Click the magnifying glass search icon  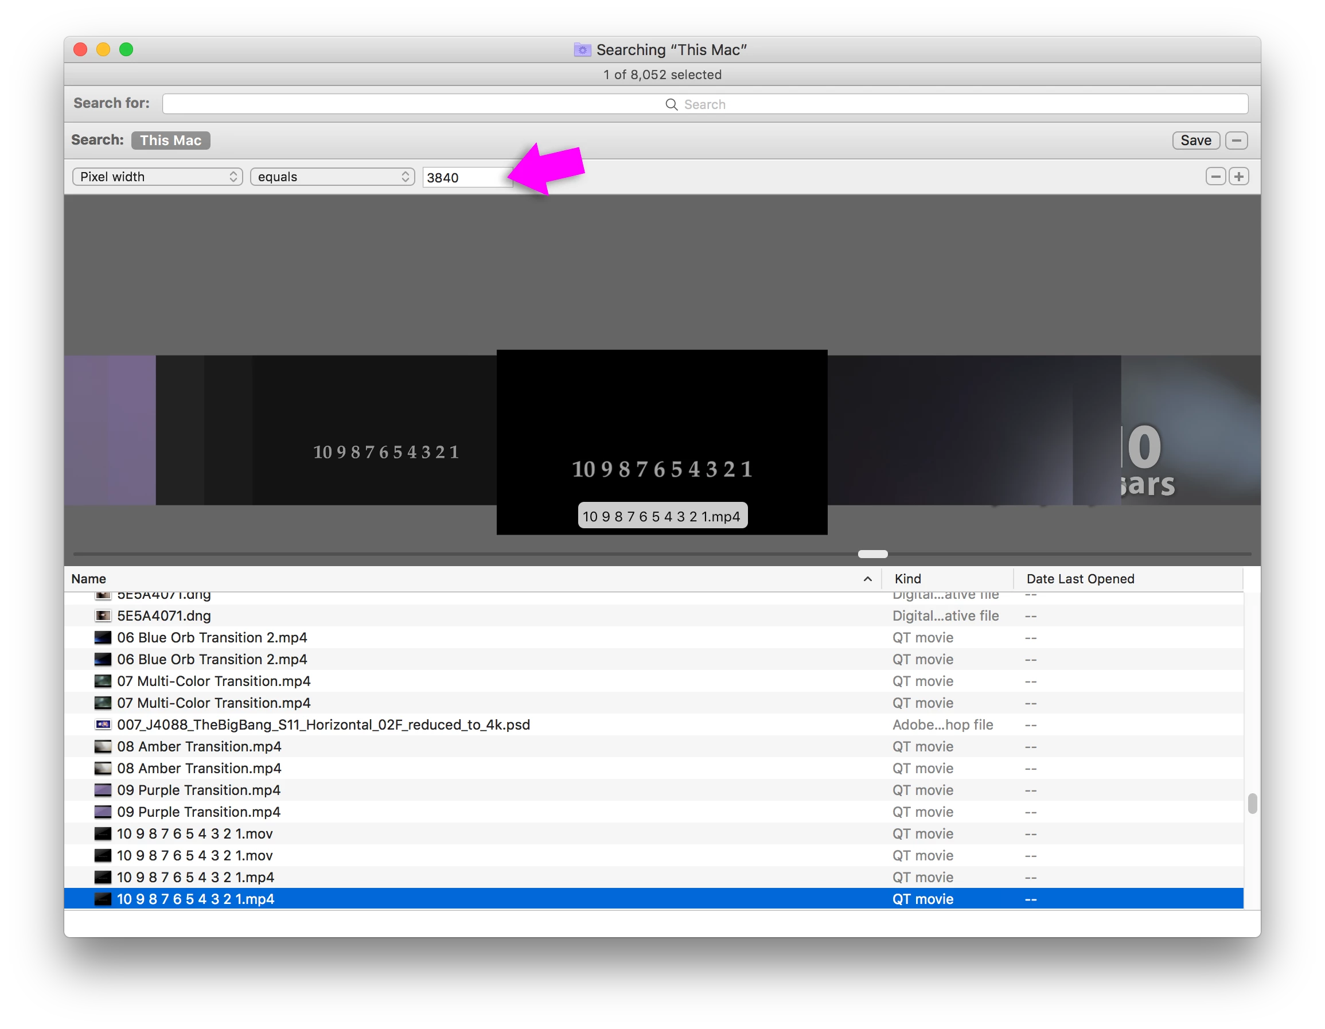coord(671,104)
